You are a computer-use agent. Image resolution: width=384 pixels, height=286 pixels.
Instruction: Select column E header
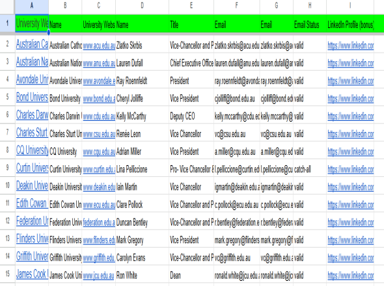[x=191, y=6]
